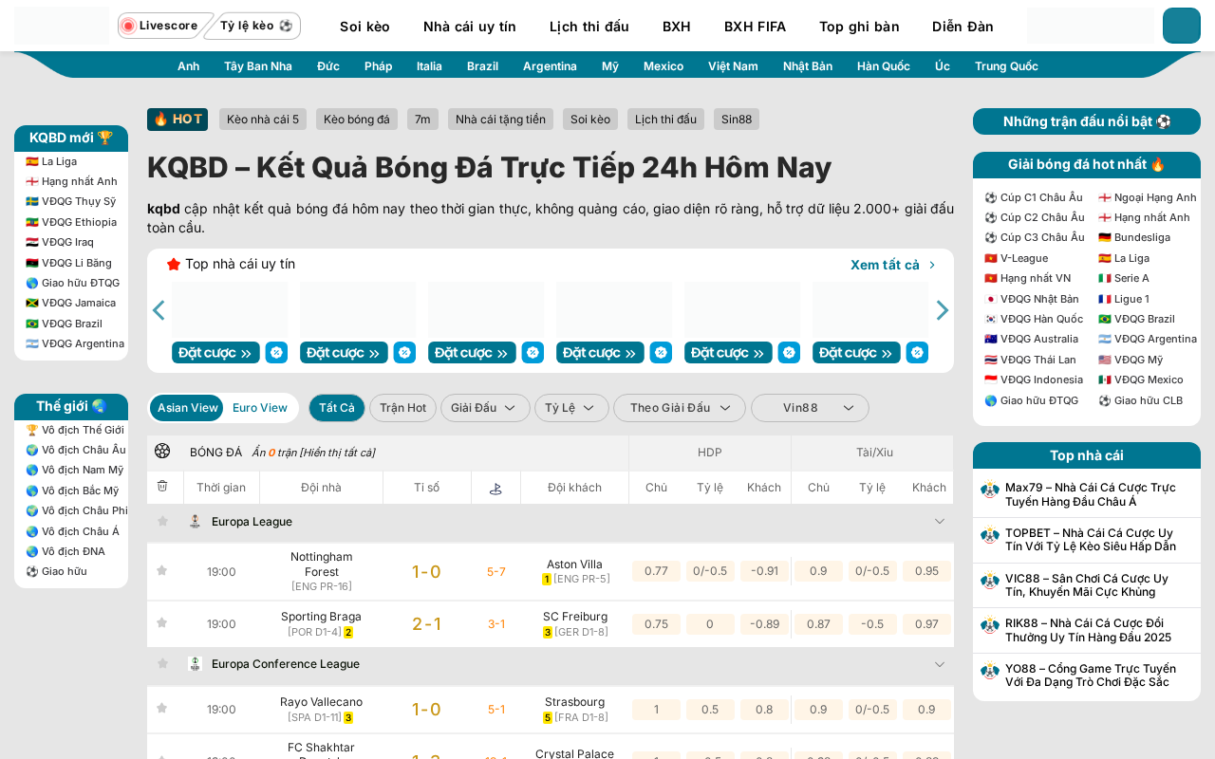Select Asian View toggle
This screenshot has width=1215, height=759.
tap(187, 408)
